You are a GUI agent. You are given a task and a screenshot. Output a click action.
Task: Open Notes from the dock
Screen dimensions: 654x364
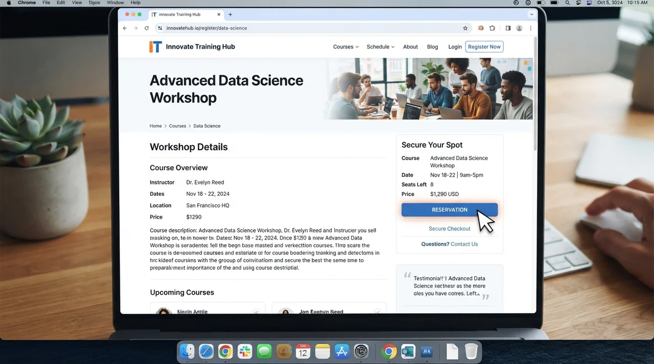pos(322,351)
